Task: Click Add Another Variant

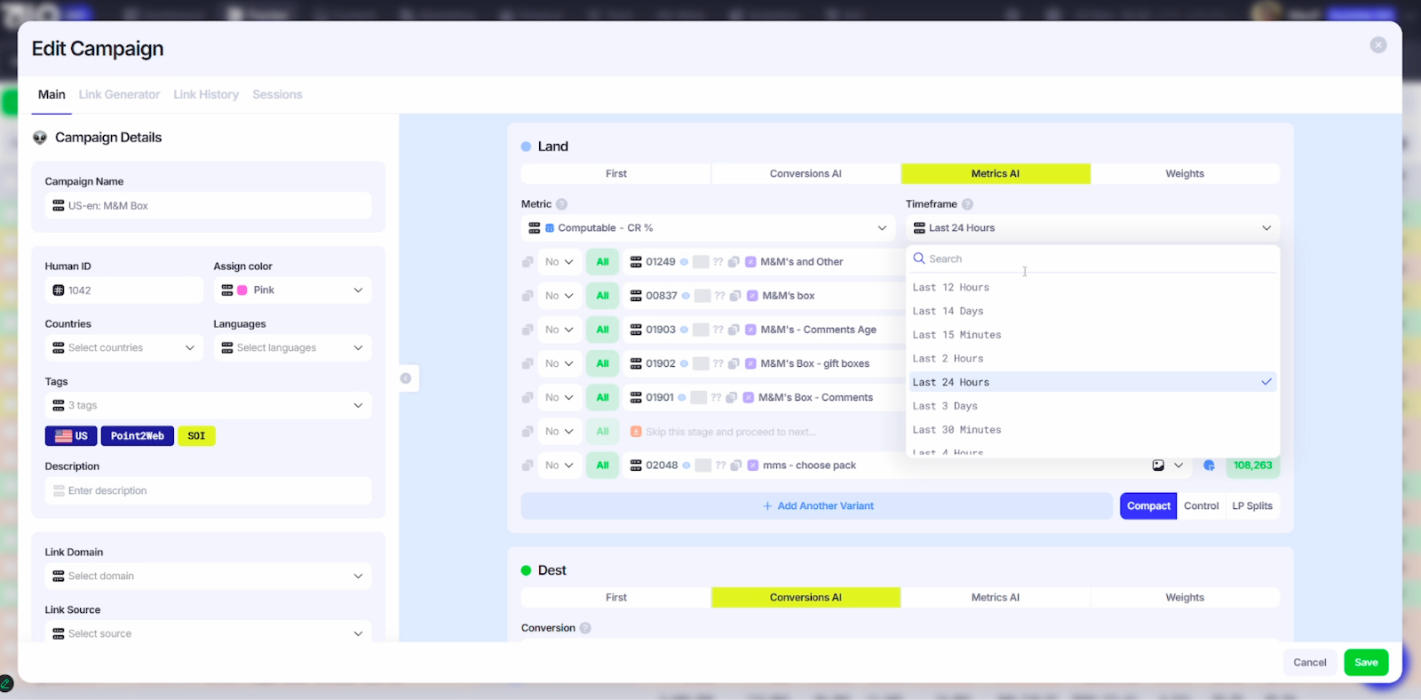Action: pos(817,506)
